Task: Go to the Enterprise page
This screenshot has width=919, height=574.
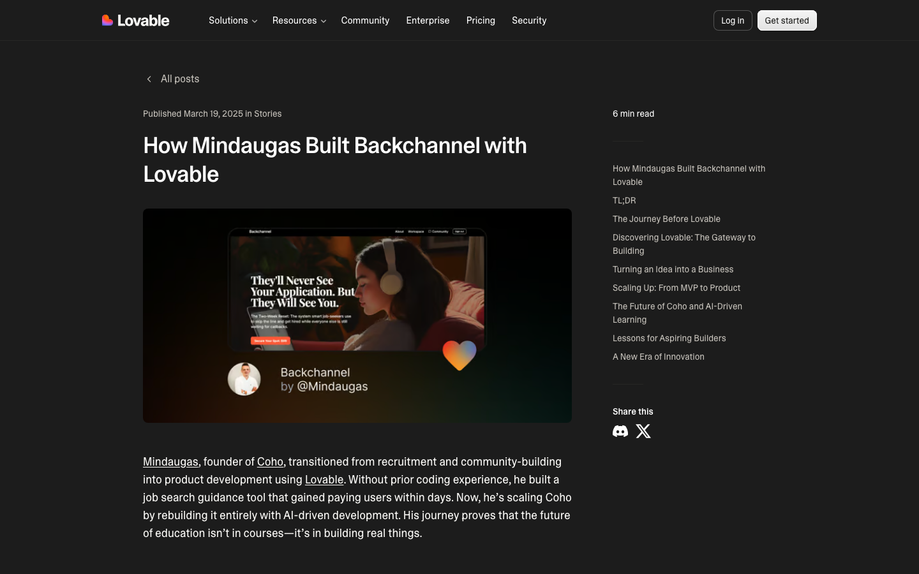Action: [428, 20]
